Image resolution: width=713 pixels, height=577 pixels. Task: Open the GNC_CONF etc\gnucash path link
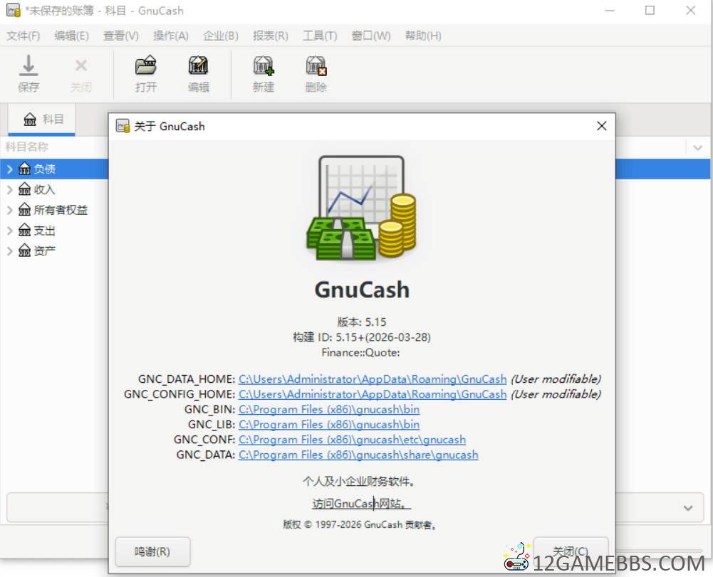point(352,440)
